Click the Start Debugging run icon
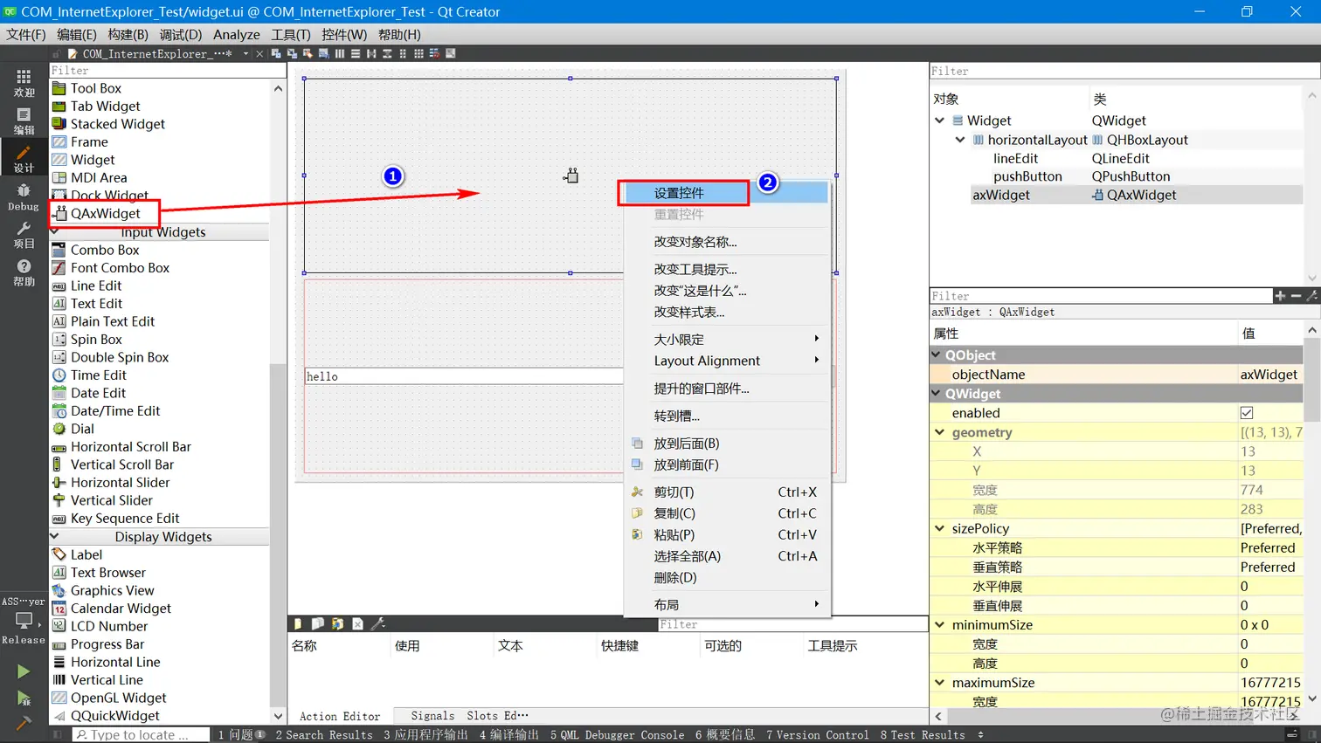 coord(24,698)
